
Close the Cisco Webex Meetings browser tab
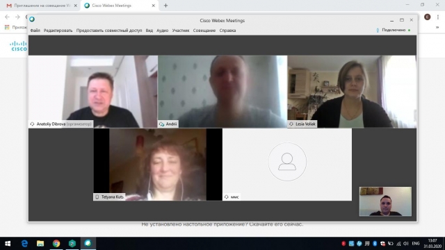coord(153,6)
